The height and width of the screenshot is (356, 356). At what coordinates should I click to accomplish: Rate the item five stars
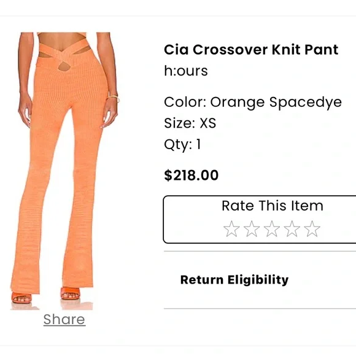pyautogui.click(x=312, y=229)
